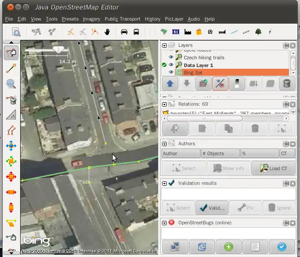
Task: Click the car transport preset icon
Action: click(124, 32)
